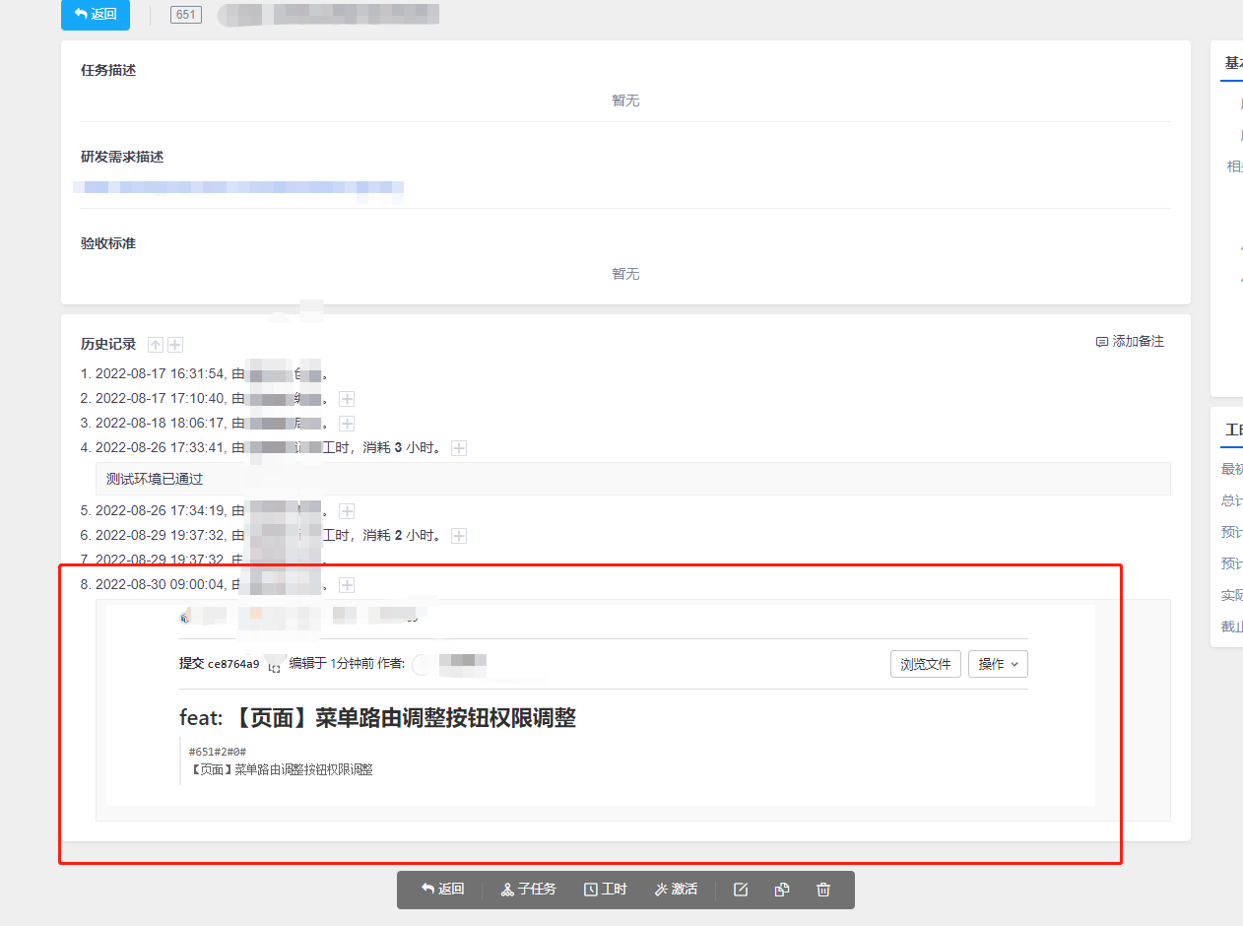Expand all history records with plus icon
Viewport: 1243px width, 926px height.
tap(175, 345)
